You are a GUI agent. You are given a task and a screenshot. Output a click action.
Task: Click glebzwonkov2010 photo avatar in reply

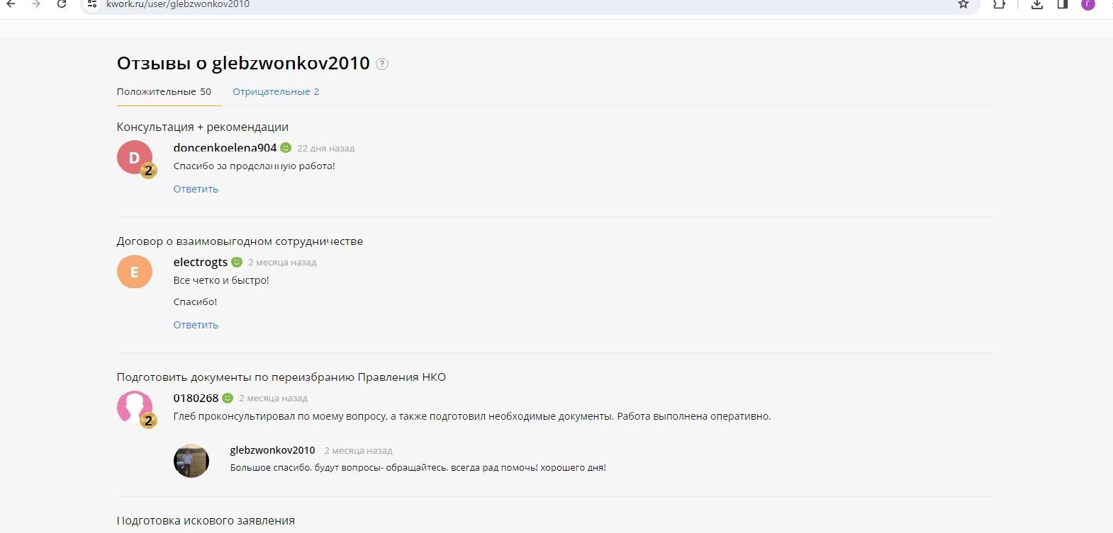pos(191,461)
